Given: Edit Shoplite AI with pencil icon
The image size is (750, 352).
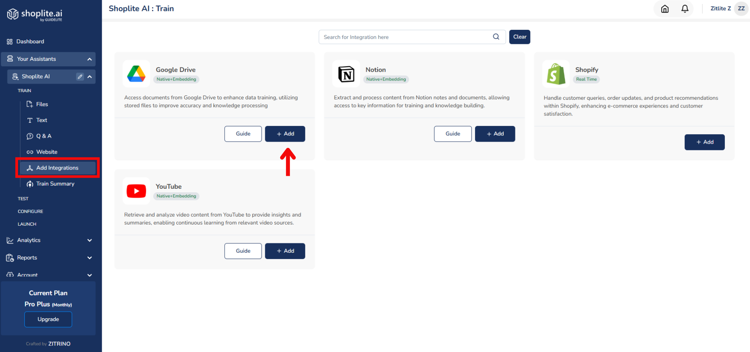Looking at the screenshot, I should coord(80,77).
